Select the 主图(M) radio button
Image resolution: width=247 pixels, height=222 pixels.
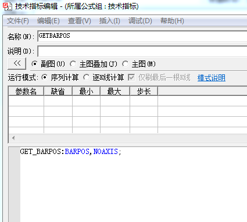click(x=125, y=64)
